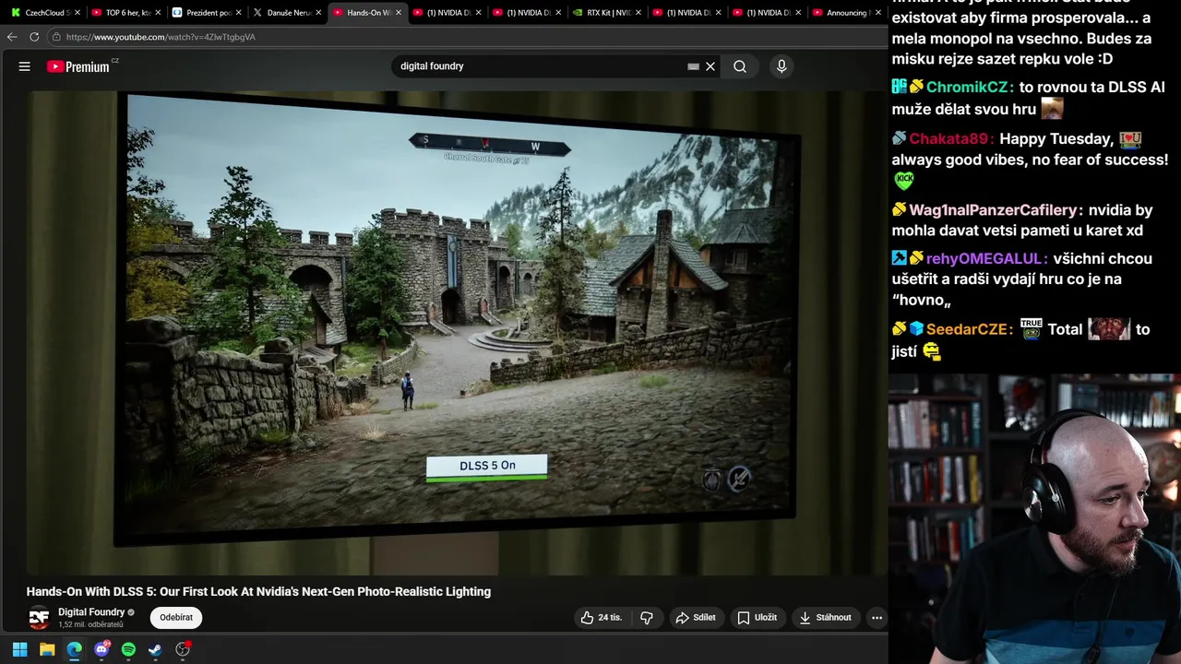Click the streamer webcam feed

(x=1034, y=518)
